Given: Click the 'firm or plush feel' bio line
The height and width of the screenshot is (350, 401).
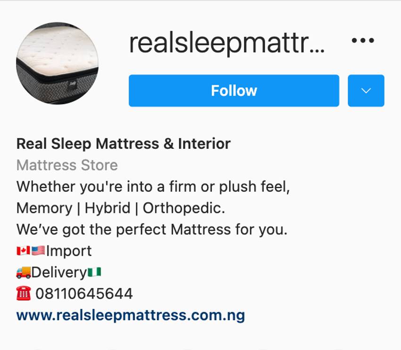Looking at the screenshot, I should pyautogui.click(x=153, y=187).
